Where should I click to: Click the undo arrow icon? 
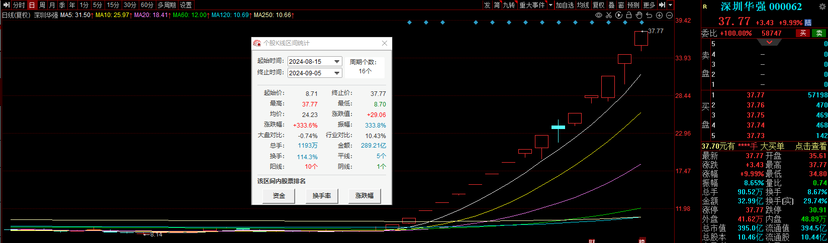649,15
